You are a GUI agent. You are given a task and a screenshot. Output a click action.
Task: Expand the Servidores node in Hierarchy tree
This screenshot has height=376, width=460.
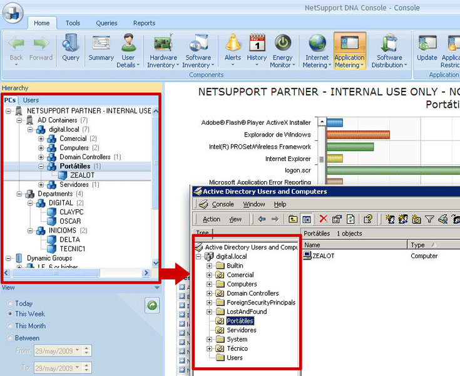(41, 184)
